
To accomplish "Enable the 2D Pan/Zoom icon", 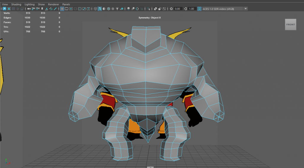I will [51, 9].
